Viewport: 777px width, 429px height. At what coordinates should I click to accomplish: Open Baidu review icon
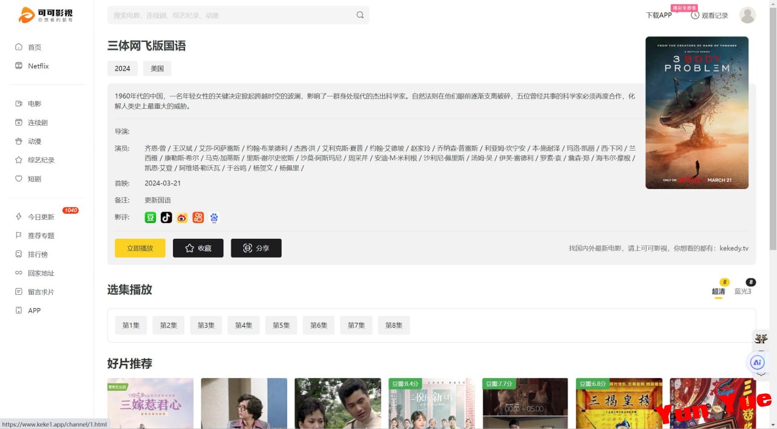tap(214, 218)
